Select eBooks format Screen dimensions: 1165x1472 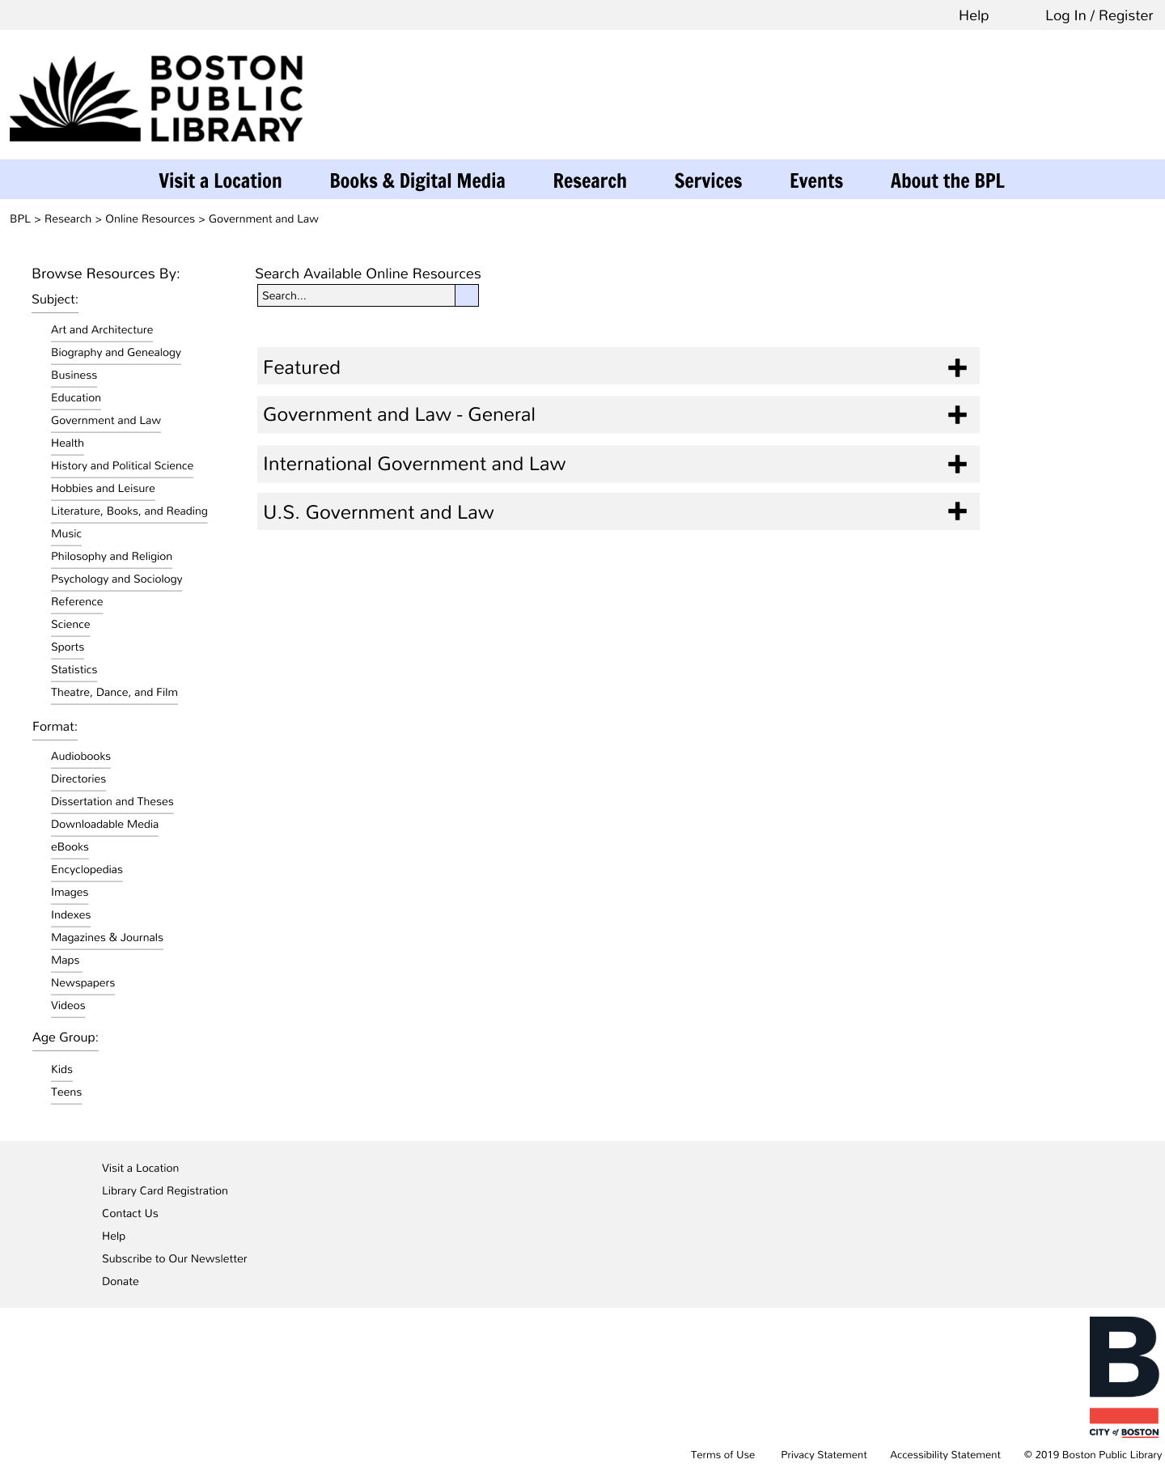(70, 846)
